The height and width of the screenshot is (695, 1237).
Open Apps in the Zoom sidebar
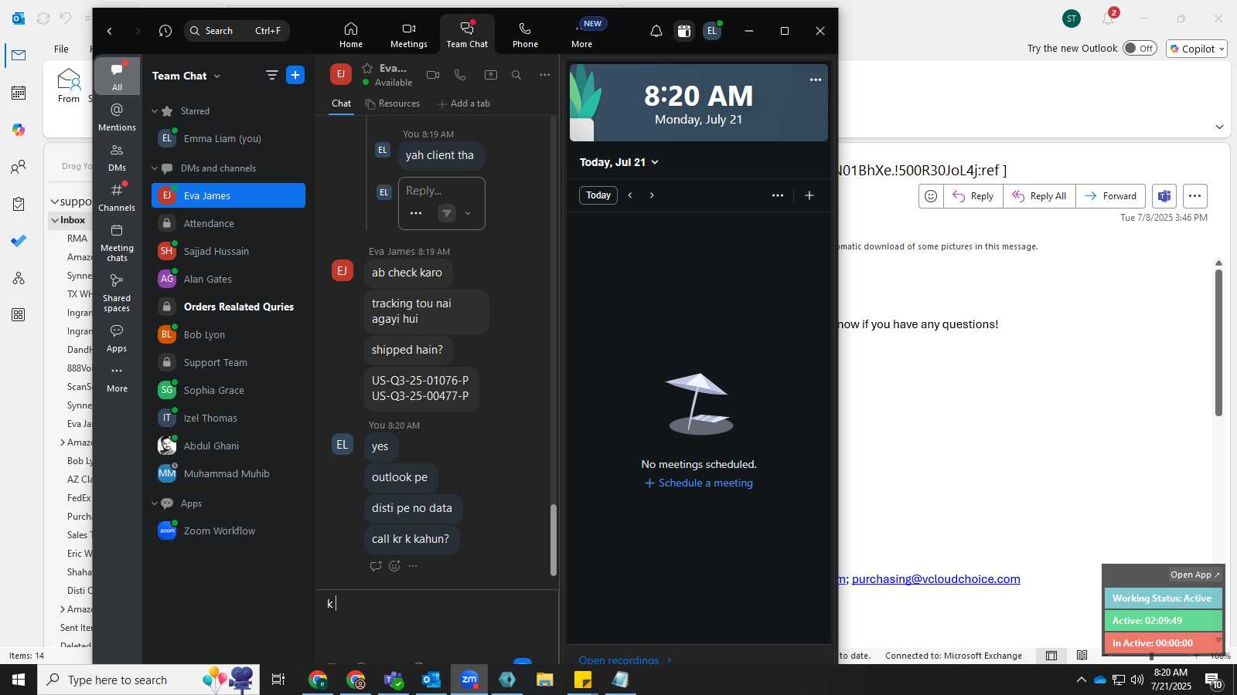118,338
